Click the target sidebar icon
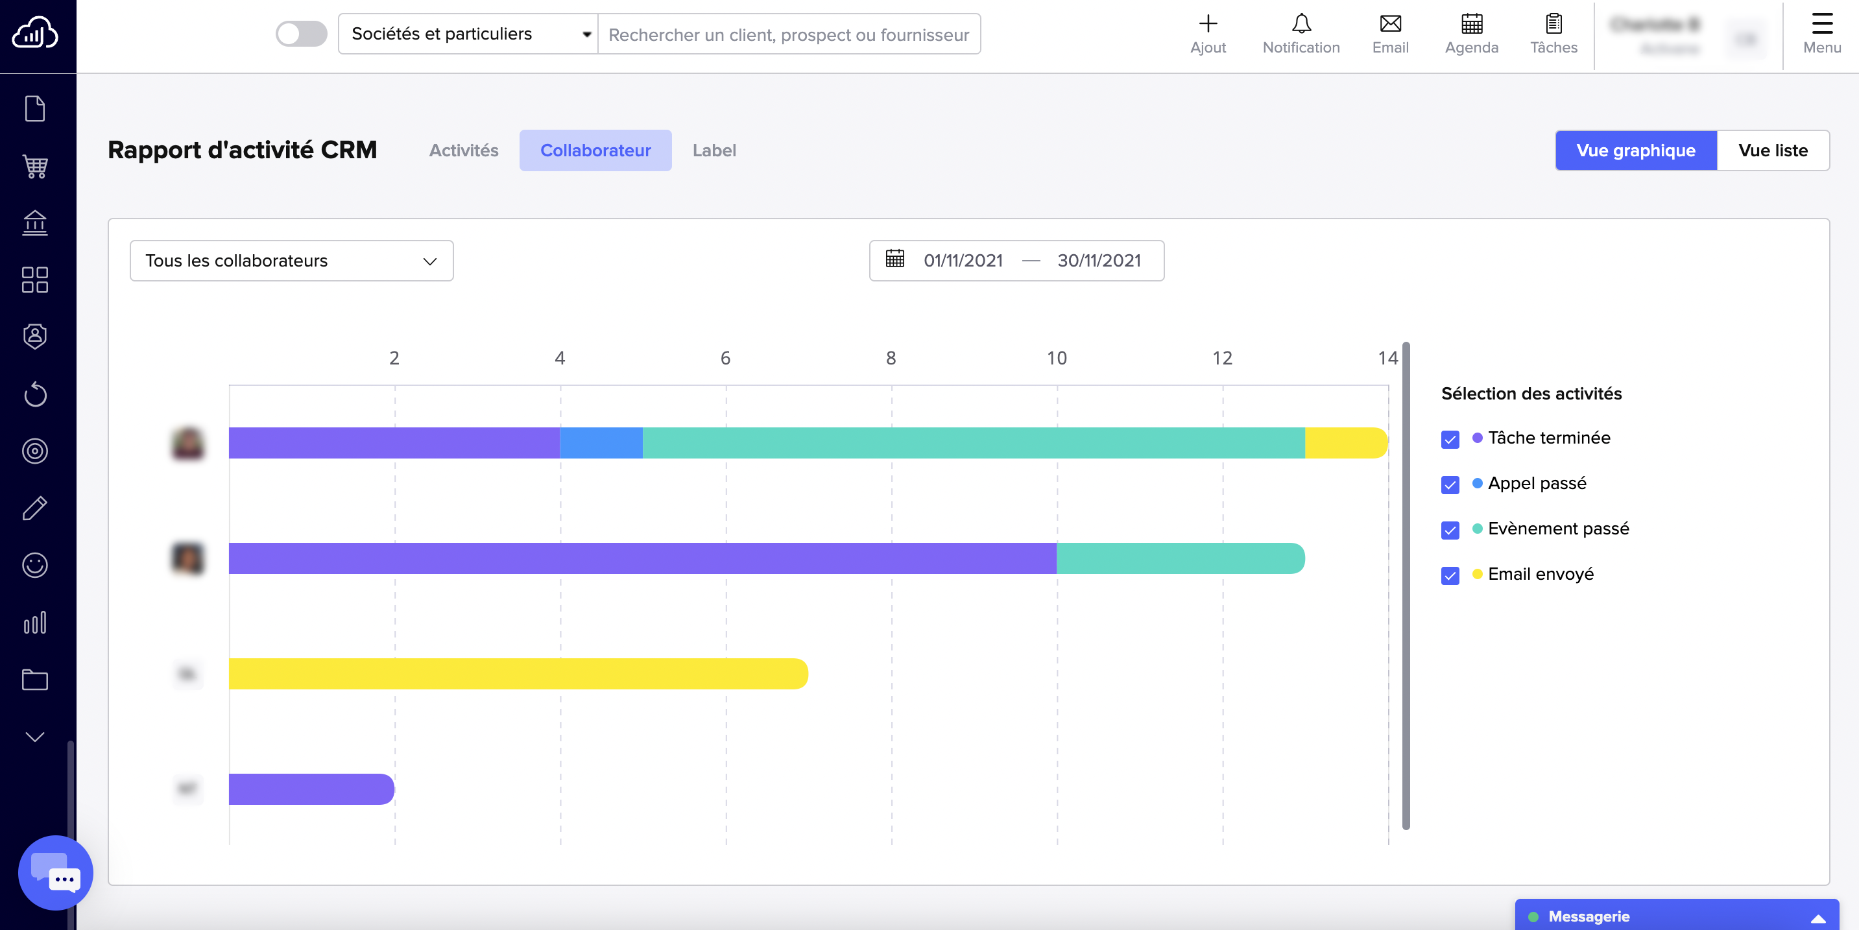Screen dimensions: 1859x930 coord(34,451)
